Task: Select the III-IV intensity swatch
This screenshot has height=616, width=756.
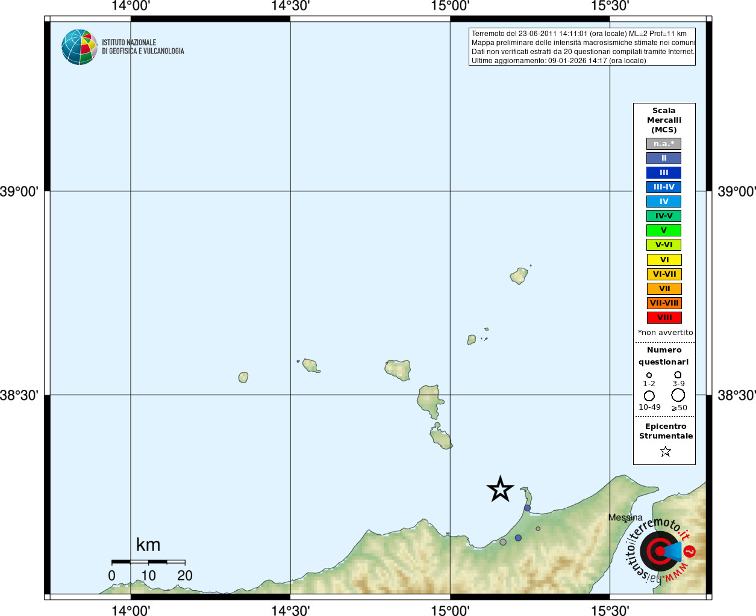Action: [664, 187]
